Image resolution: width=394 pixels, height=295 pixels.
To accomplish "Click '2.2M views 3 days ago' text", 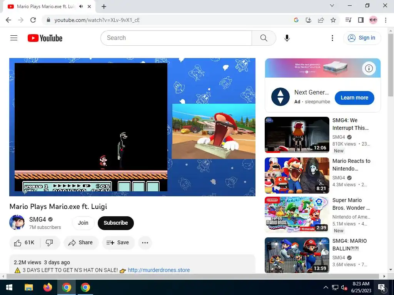I will pyautogui.click(x=42, y=262).
